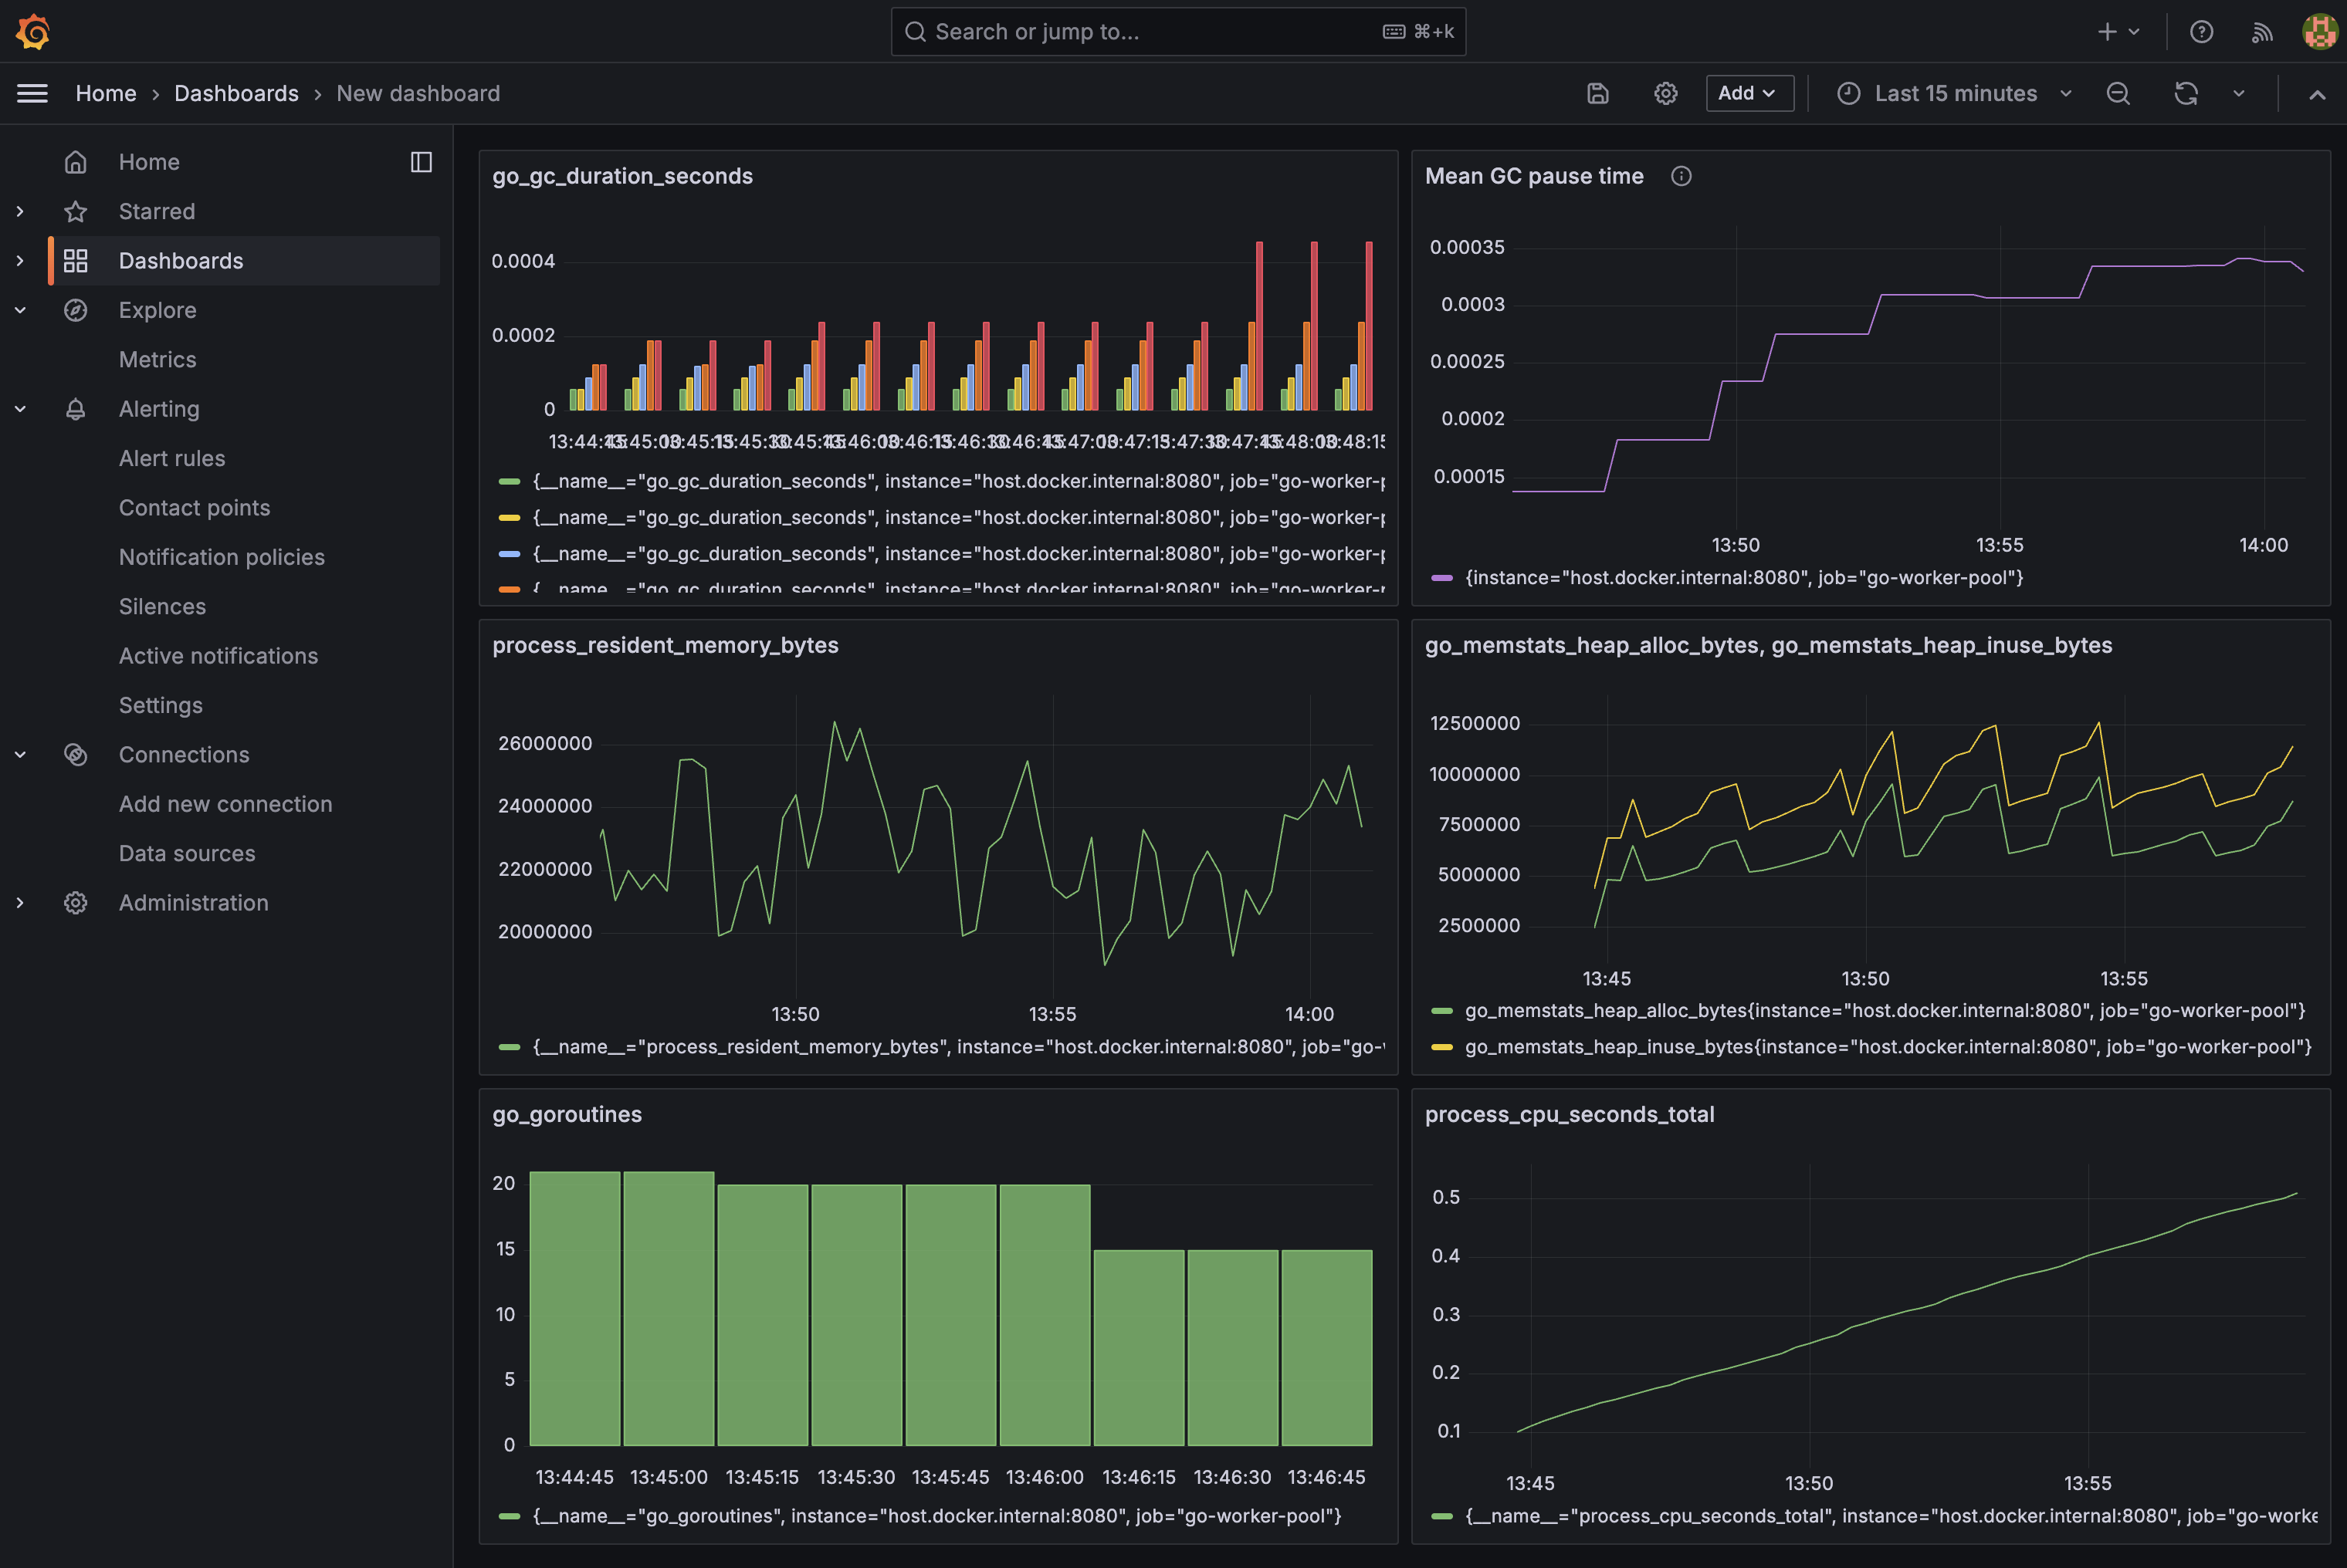Image resolution: width=2347 pixels, height=1568 pixels.
Task: Click the info icon on Mean GC pause time panel
Action: 1681,176
